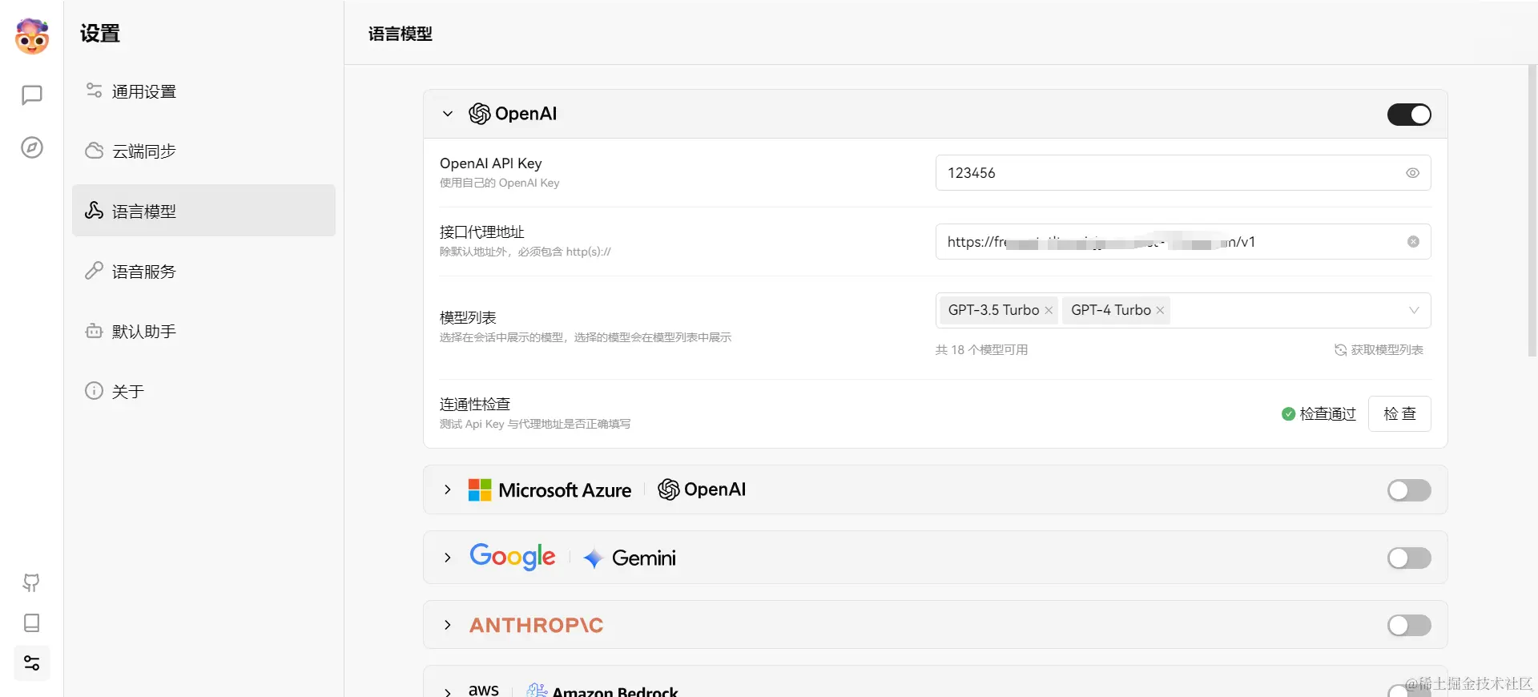Enable the Google Gemini provider switch
1538x697 pixels.
1409,558
